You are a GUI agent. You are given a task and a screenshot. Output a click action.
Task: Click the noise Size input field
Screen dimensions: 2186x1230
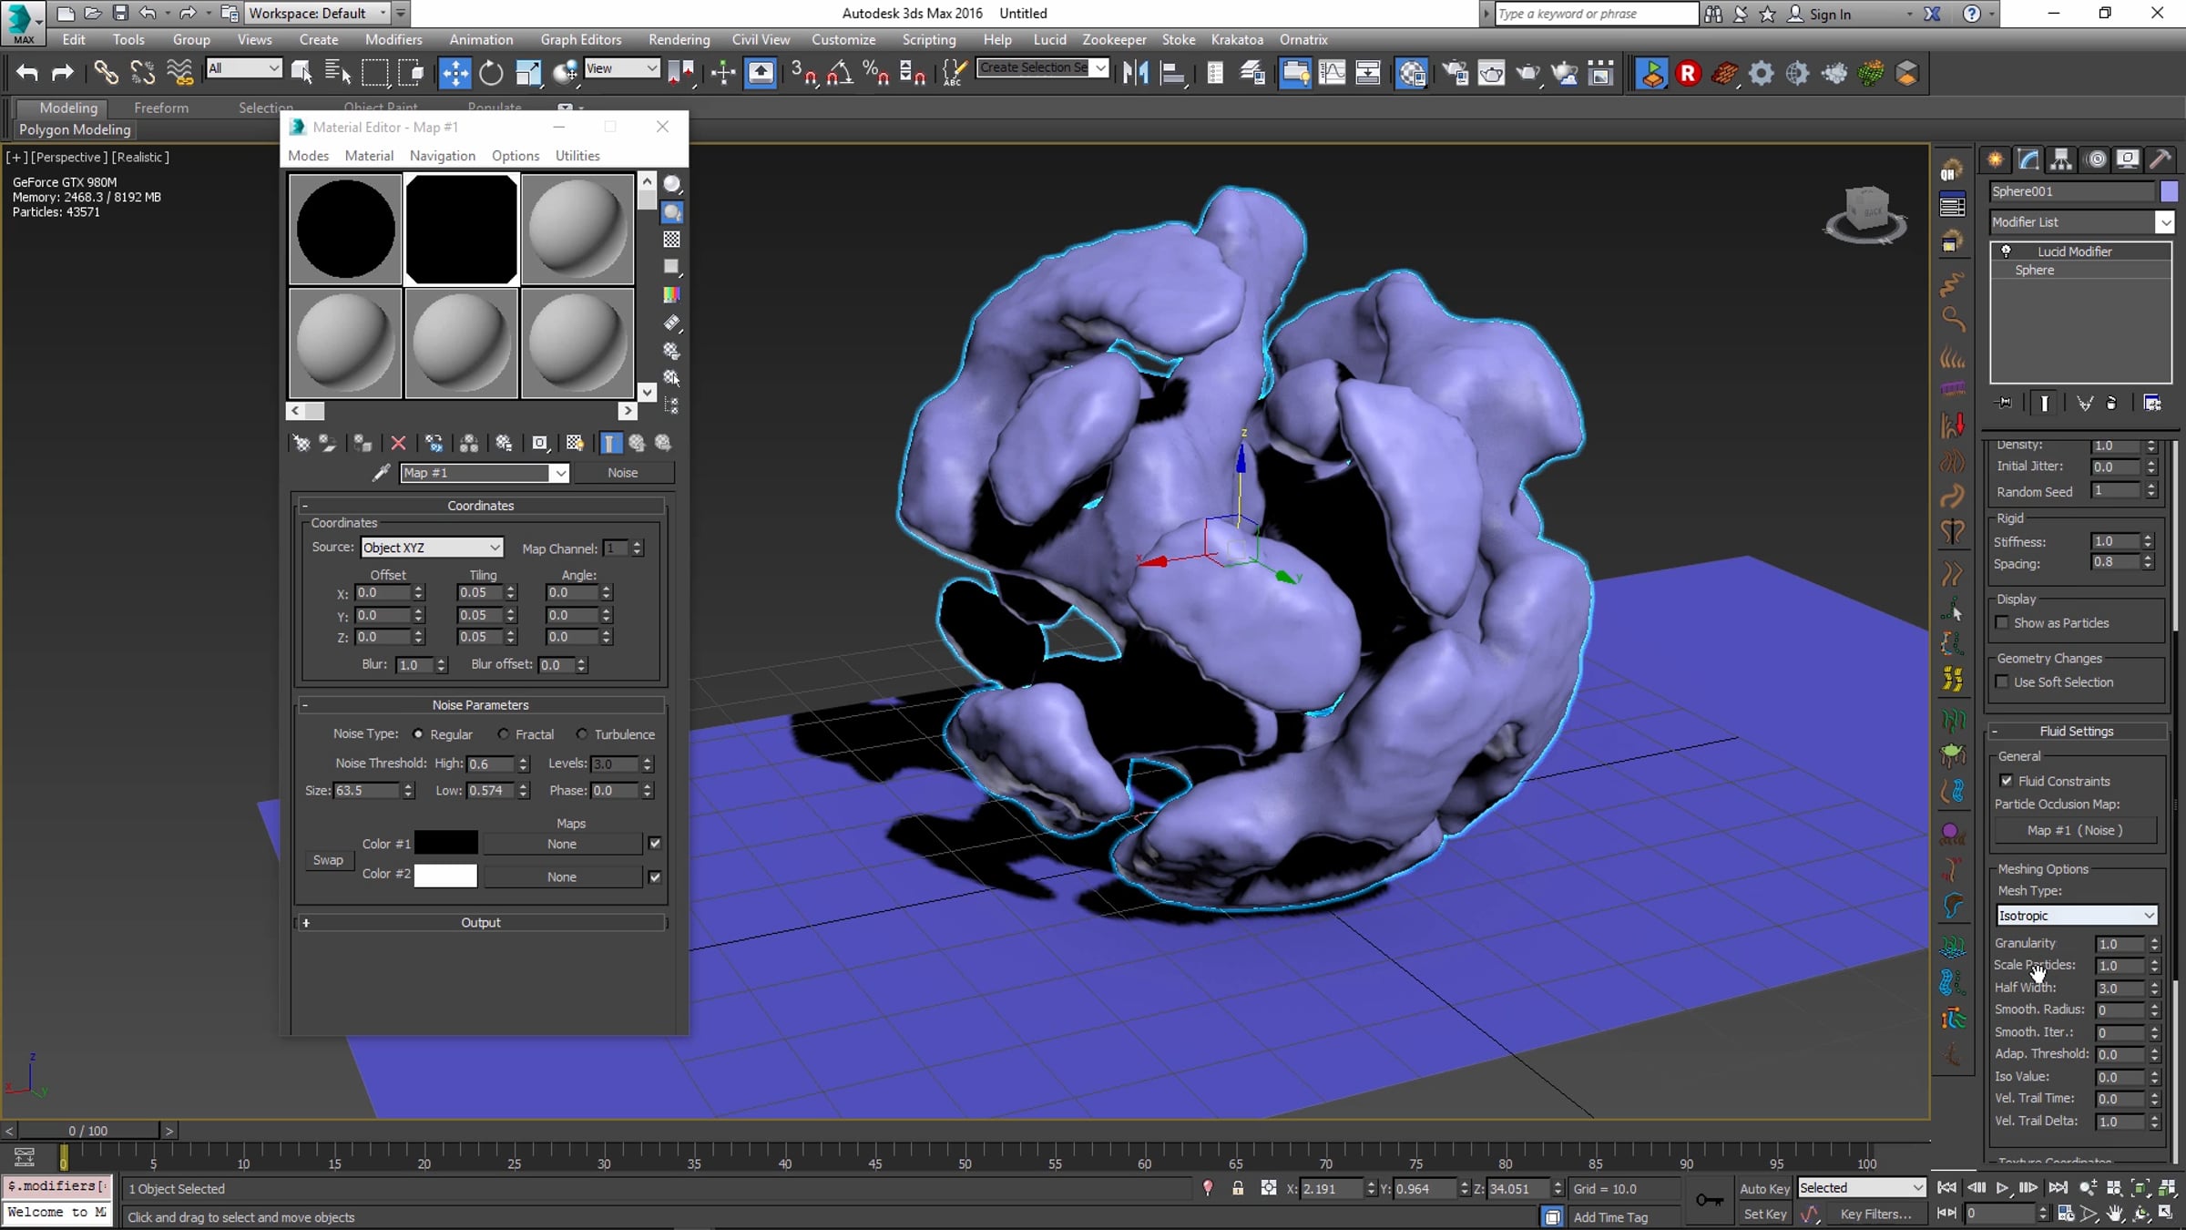[367, 790]
